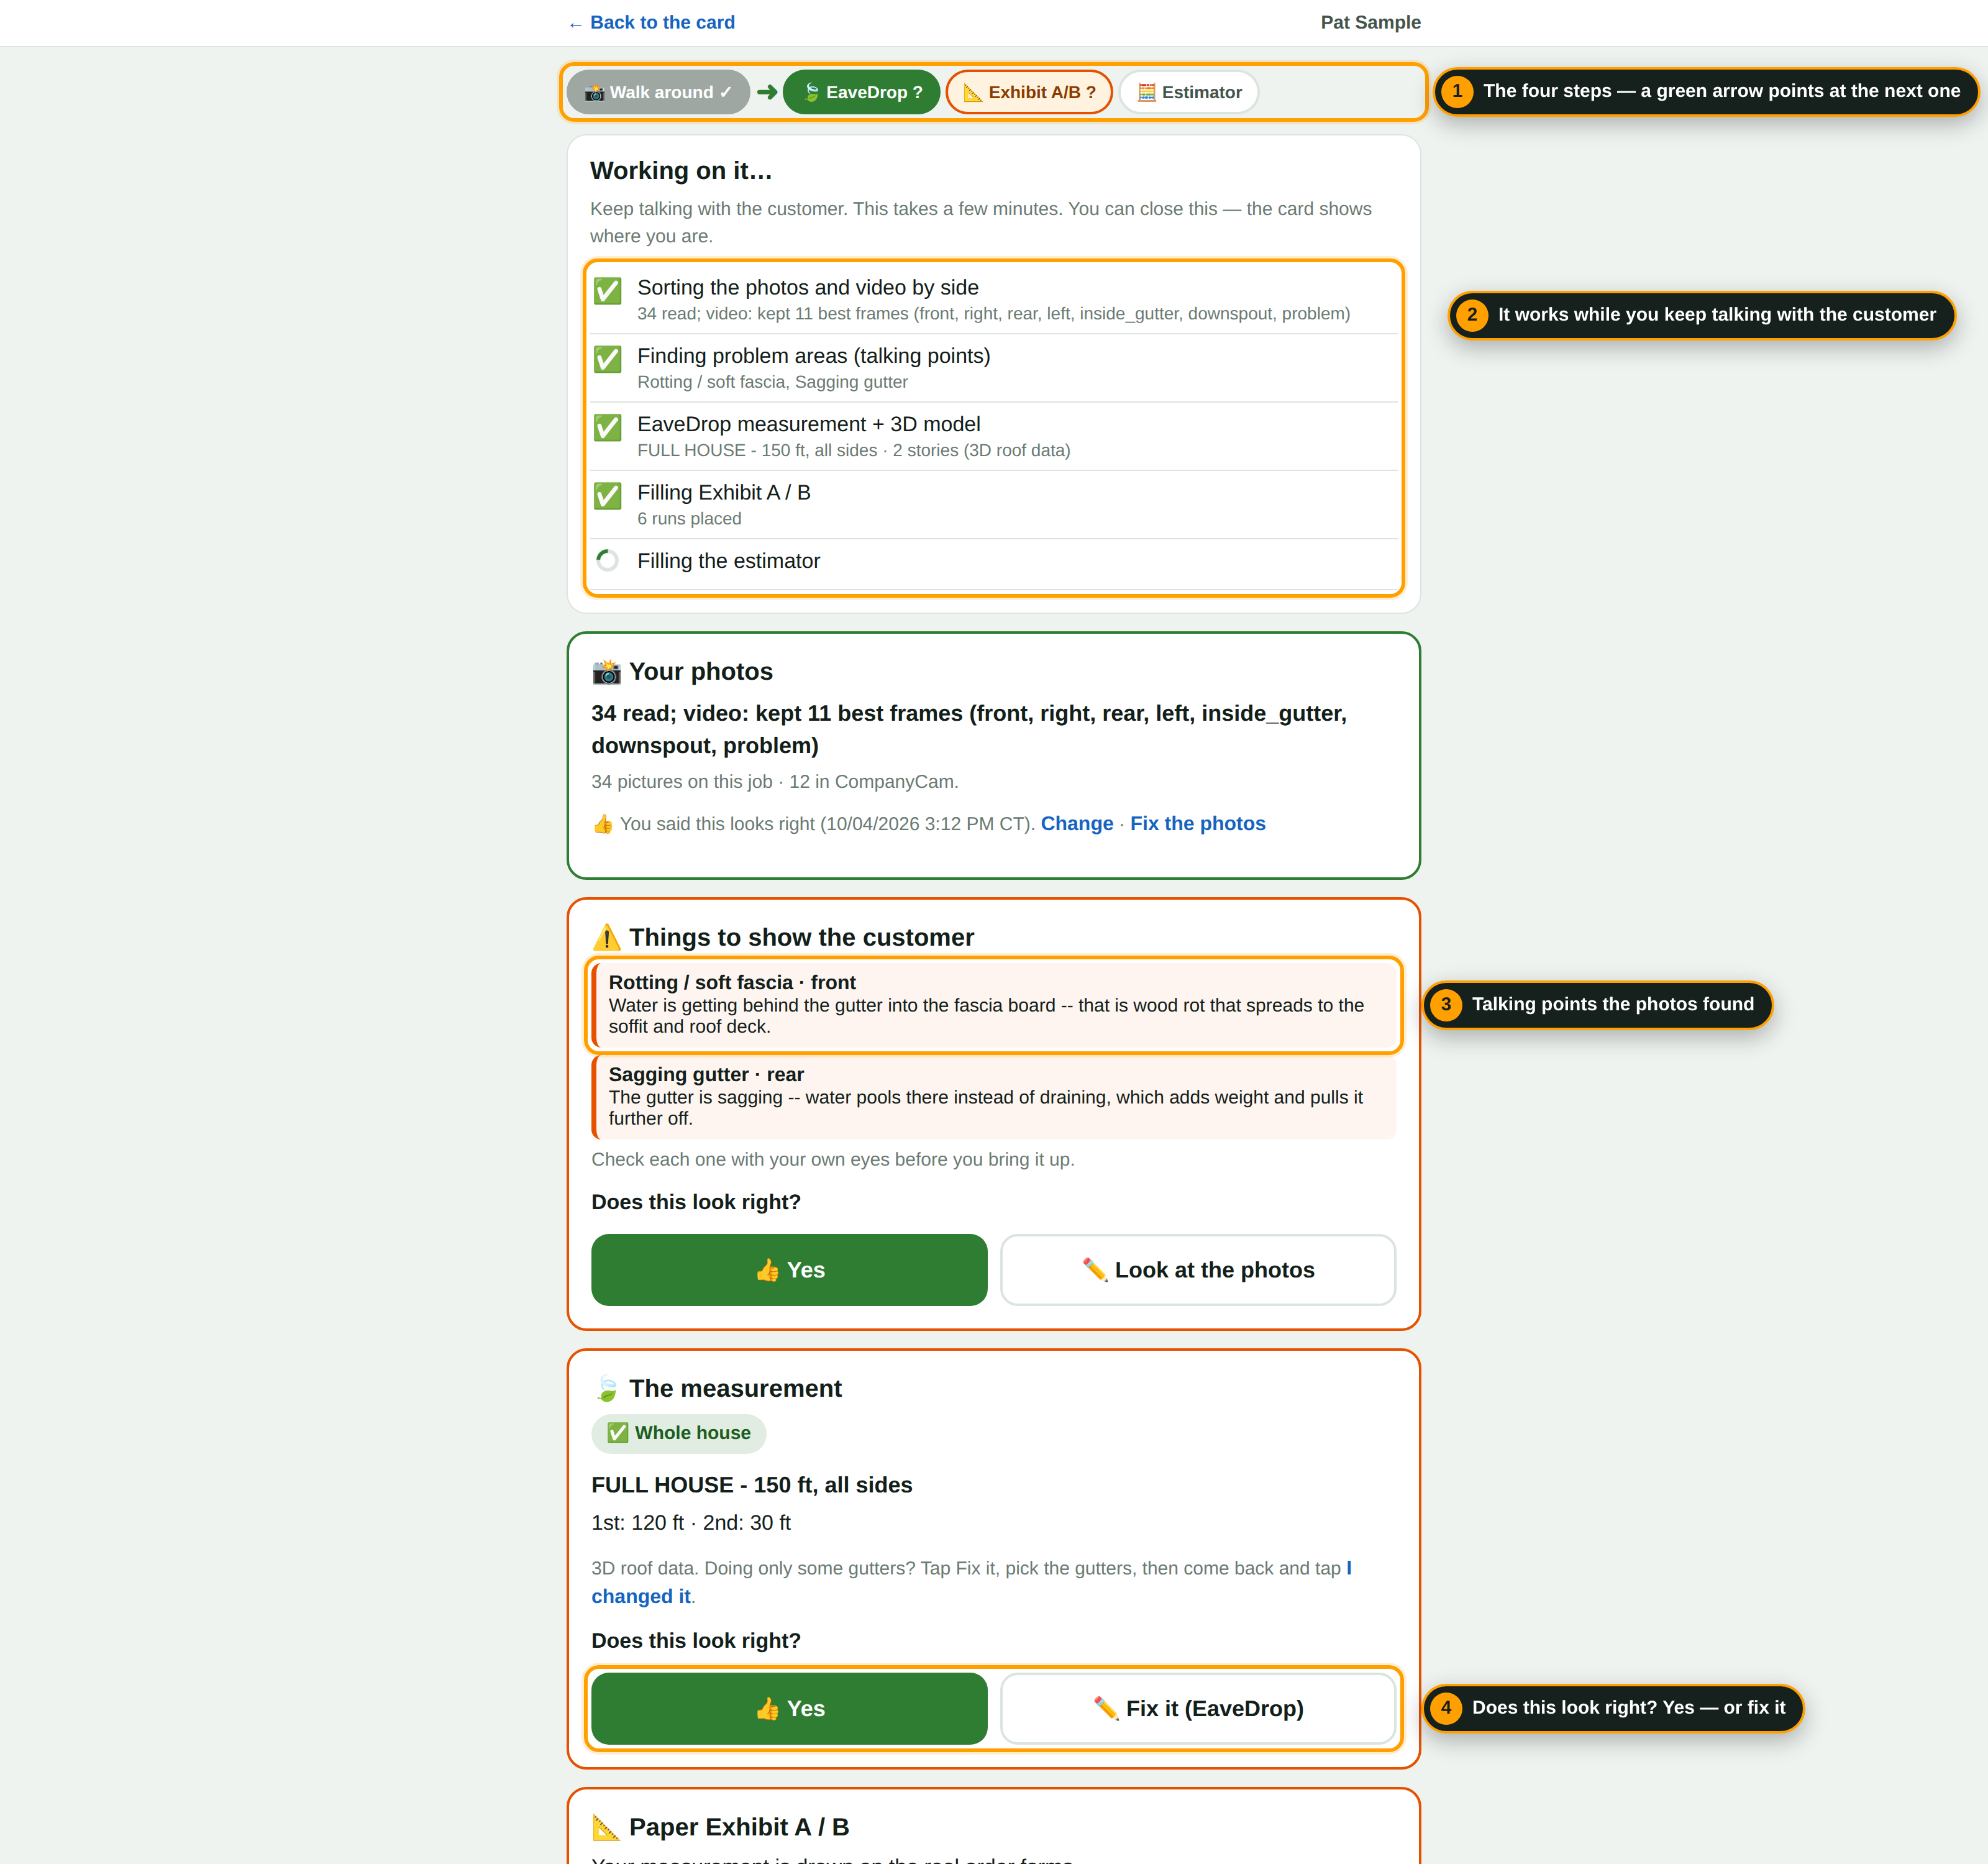Open the EaveDrop step tab
Image resolution: width=1988 pixels, height=1864 pixels.
pyautogui.click(x=862, y=92)
